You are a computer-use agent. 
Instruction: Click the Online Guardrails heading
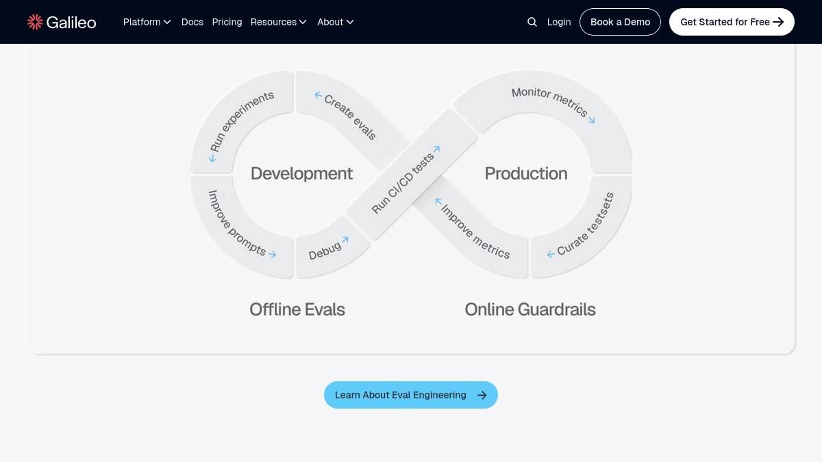[x=530, y=309]
